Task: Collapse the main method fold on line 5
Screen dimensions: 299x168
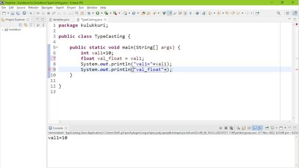Action: pyautogui.click(x=57, y=47)
